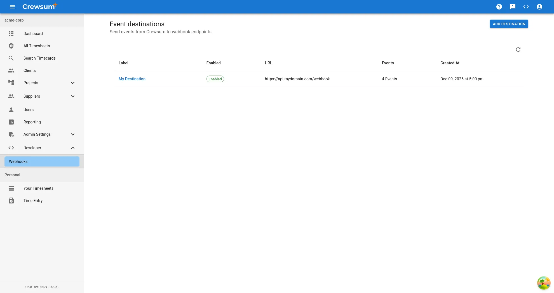Open Your Timesheets from the sidebar
This screenshot has width=554, height=293.
(x=38, y=188)
